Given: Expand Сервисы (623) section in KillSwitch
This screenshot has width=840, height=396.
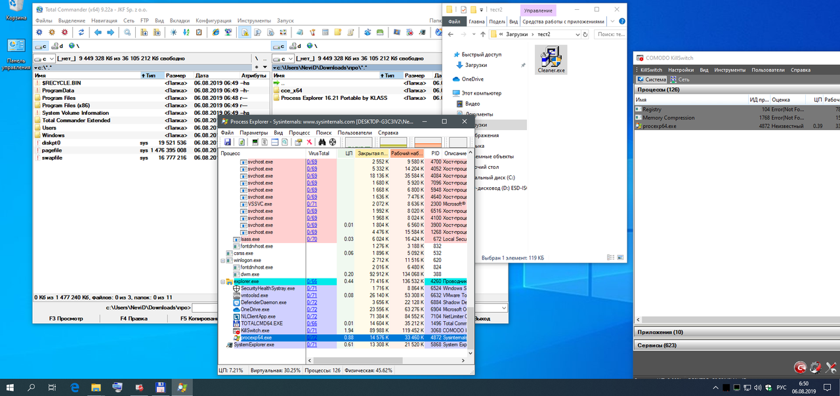Looking at the screenshot, I should coord(736,345).
